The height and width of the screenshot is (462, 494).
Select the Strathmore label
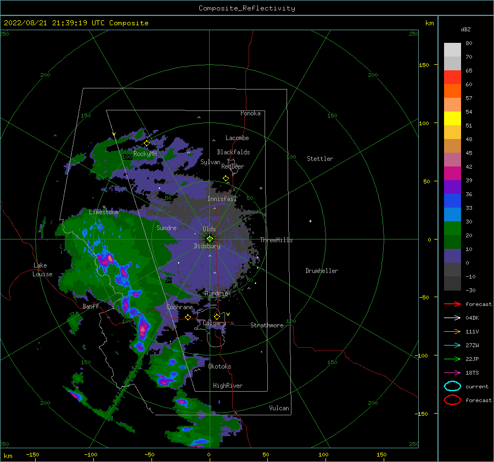coord(267,325)
